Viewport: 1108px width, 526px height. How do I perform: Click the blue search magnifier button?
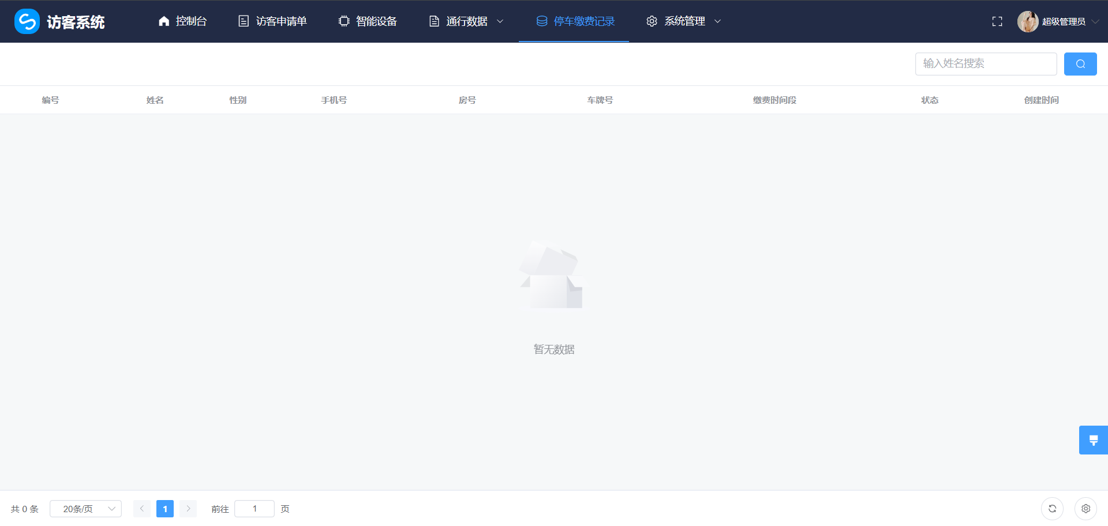tap(1080, 64)
